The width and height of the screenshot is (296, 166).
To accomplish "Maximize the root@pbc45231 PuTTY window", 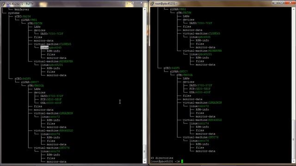I will 282,3.
